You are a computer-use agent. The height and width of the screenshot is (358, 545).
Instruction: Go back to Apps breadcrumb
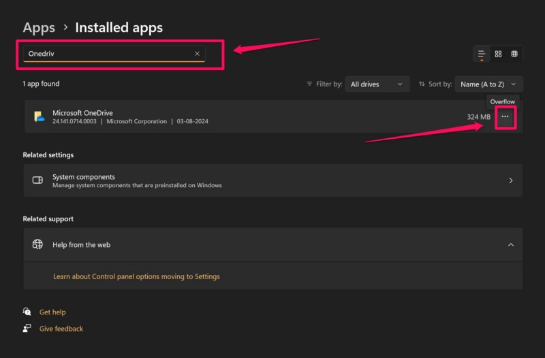point(39,28)
